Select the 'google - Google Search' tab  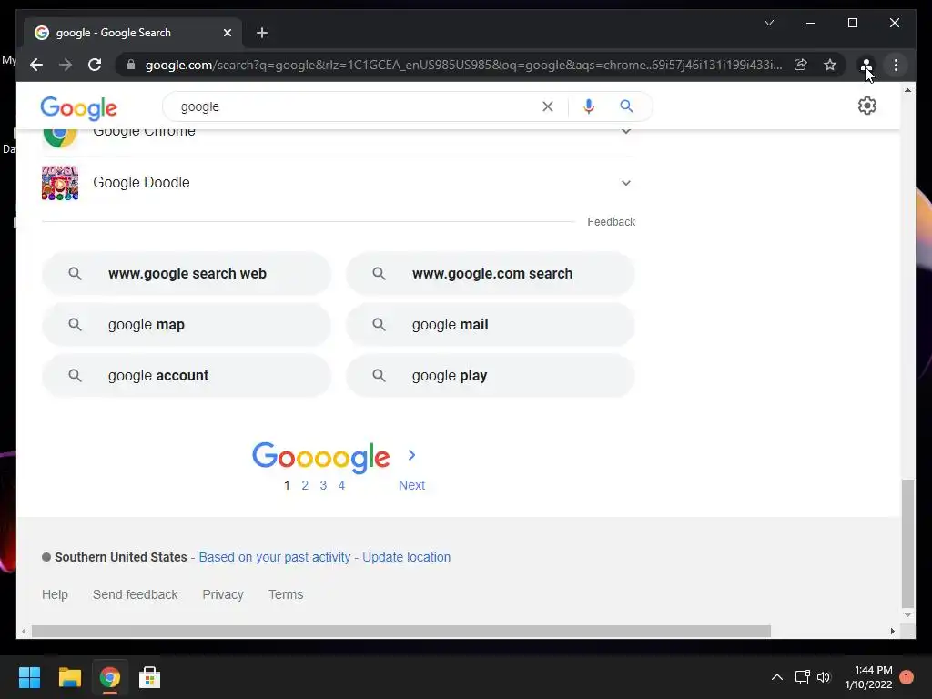(133, 33)
